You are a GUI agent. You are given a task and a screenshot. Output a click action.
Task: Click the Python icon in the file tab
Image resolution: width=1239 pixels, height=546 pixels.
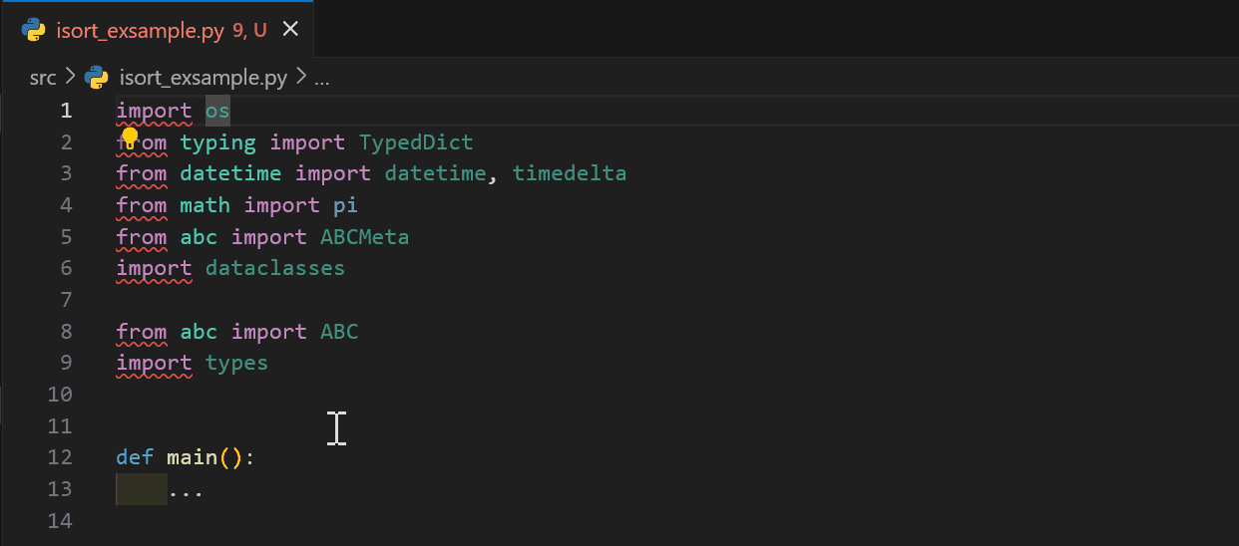(34, 30)
